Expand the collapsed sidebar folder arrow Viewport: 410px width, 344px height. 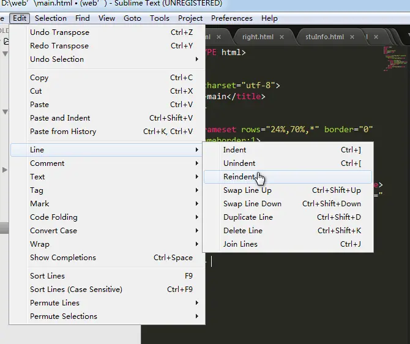click(5, 170)
